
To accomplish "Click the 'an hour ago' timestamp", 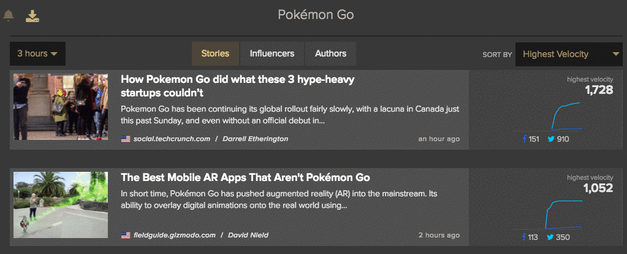I will [x=439, y=139].
